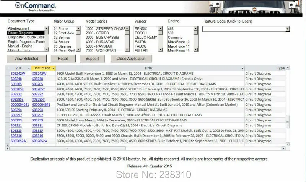The height and width of the screenshot is (182, 306).
Task: Click results table horizontal scroll left arrow
Action: tap(7, 148)
